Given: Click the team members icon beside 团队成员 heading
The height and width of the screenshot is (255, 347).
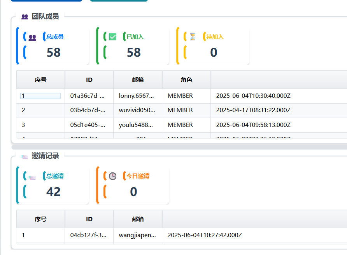Looking at the screenshot, I should [x=25, y=17].
